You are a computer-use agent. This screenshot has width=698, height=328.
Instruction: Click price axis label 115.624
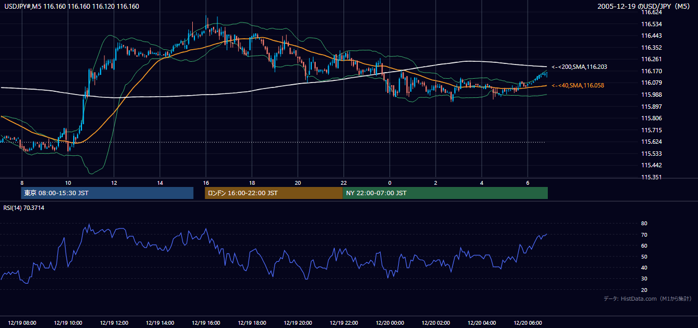click(x=651, y=142)
